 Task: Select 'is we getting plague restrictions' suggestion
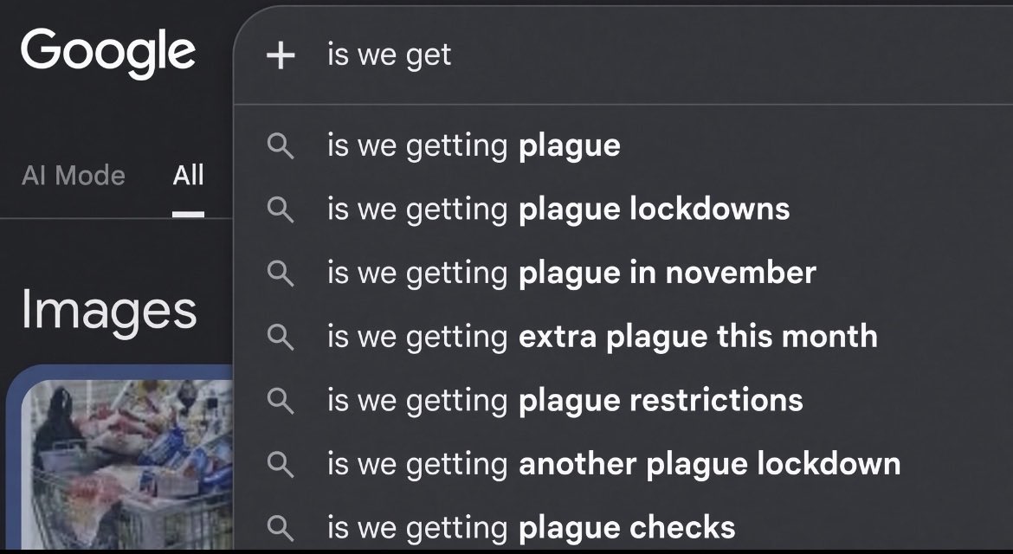tap(623, 400)
